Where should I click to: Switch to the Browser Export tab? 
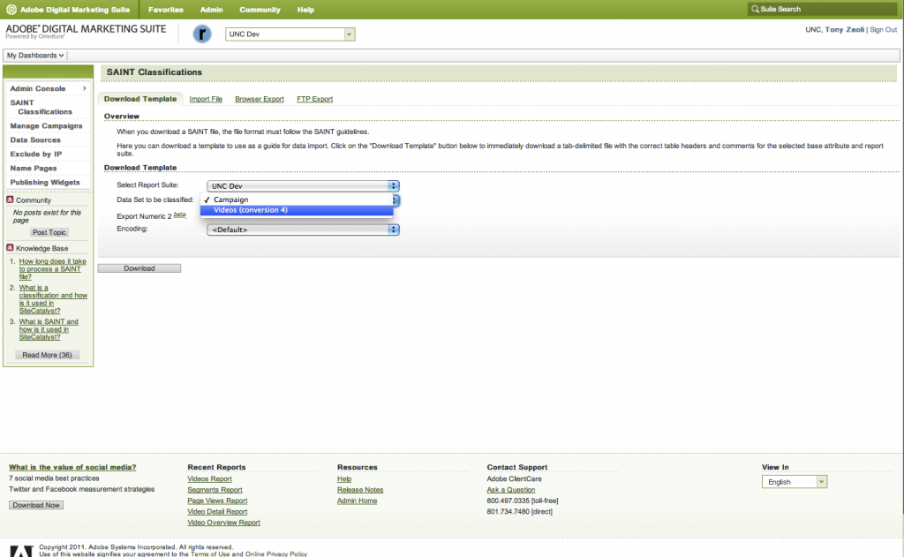(260, 99)
